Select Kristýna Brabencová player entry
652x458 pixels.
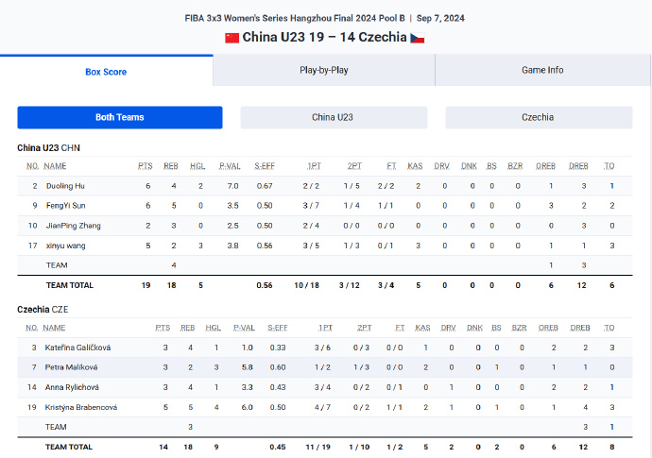click(81, 407)
